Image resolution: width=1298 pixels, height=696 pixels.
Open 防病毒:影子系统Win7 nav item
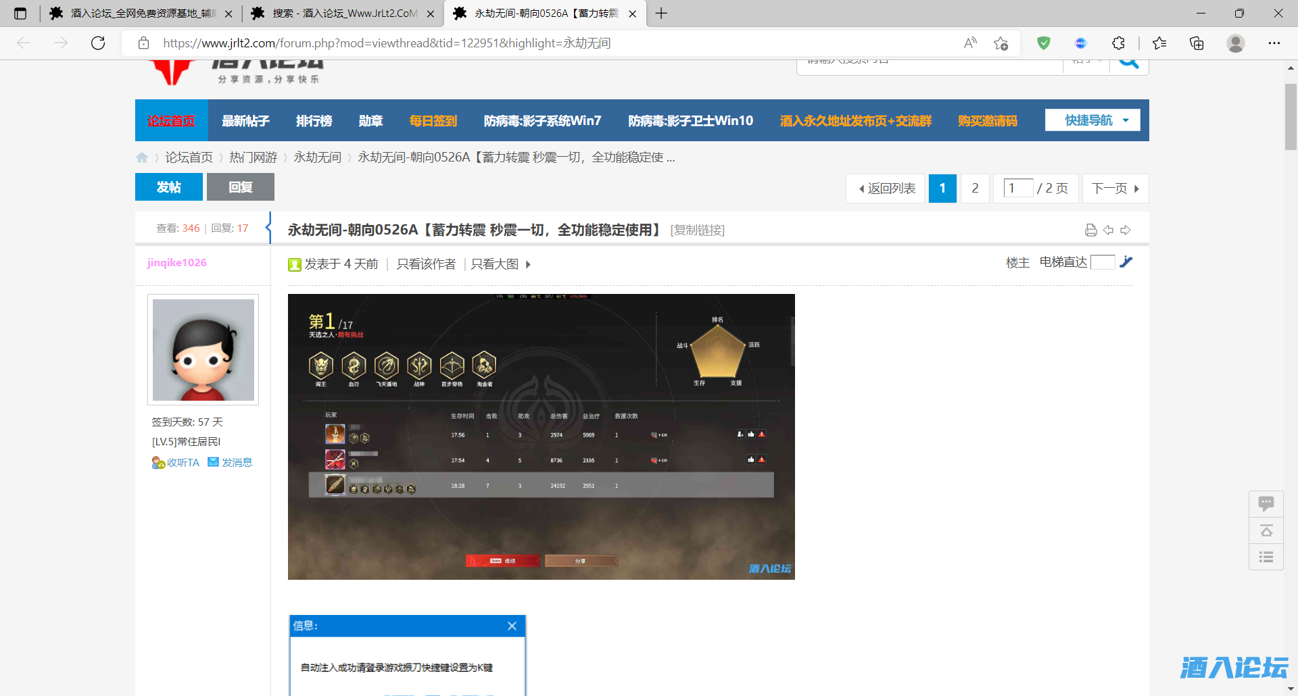[x=543, y=121]
